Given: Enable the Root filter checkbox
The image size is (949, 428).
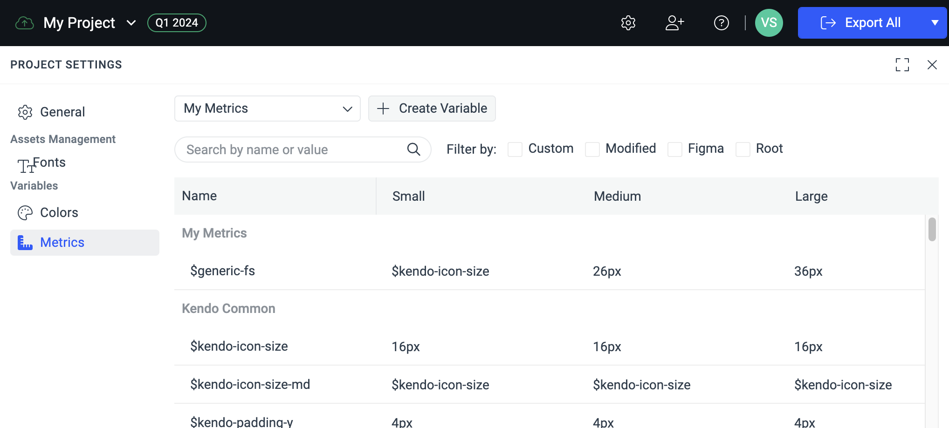Looking at the screenshot, I should tap(743, 149).
